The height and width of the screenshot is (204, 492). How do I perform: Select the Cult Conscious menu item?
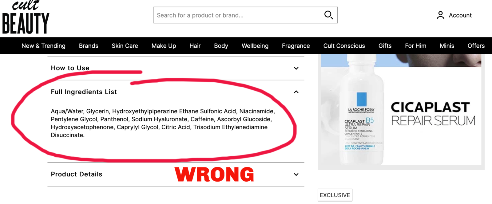tap(344, 46)
